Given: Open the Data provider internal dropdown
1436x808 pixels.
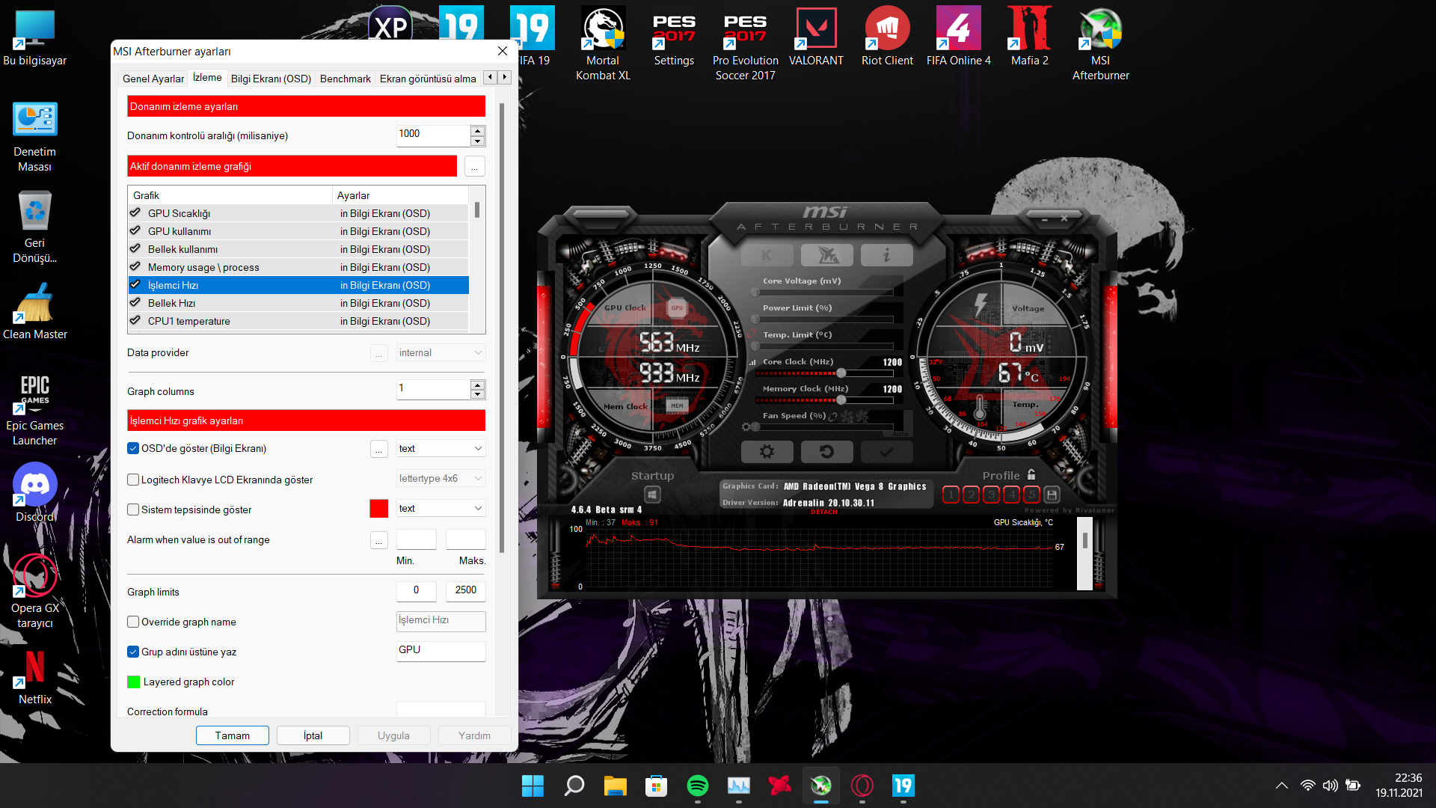Looking at the screenshot, I should click(441, 352).
